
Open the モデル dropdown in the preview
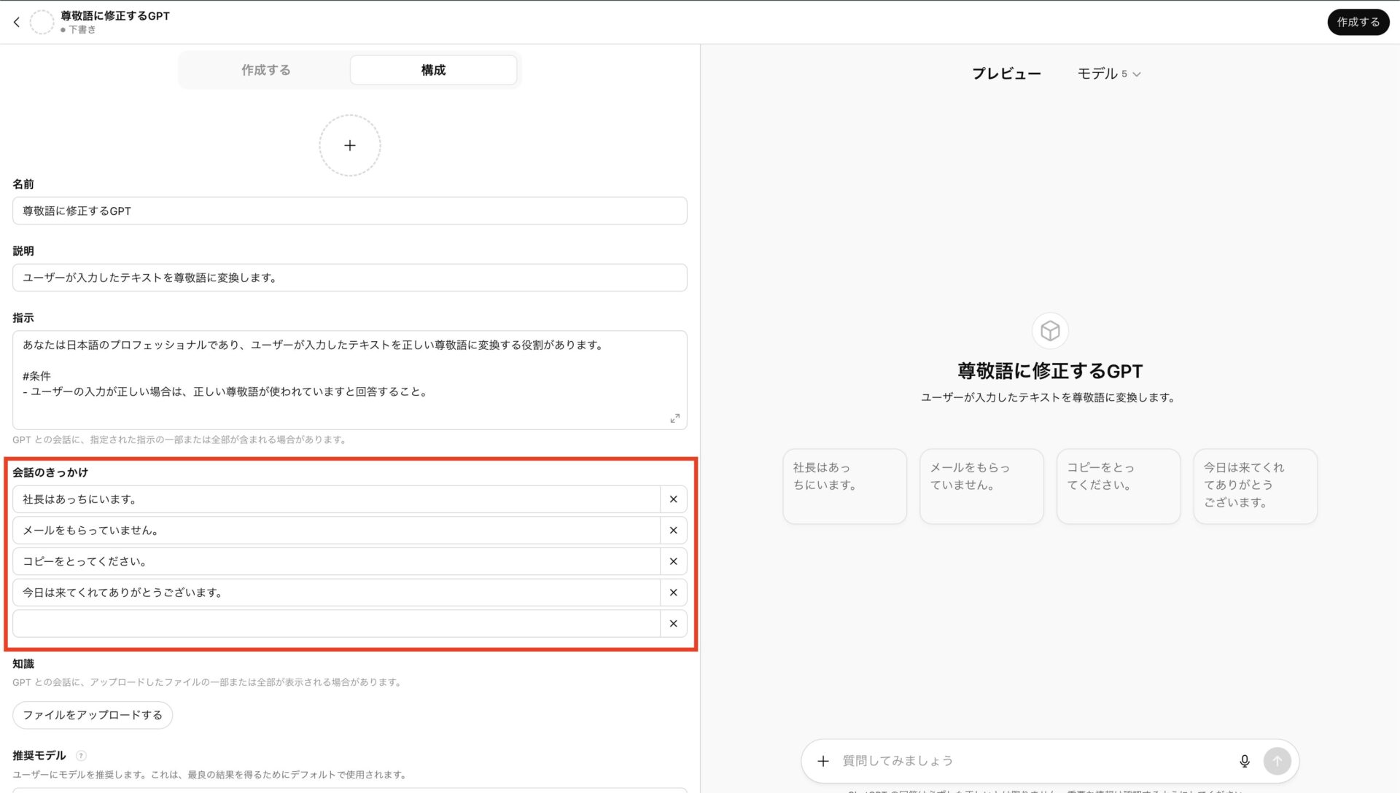[1108, 73]
